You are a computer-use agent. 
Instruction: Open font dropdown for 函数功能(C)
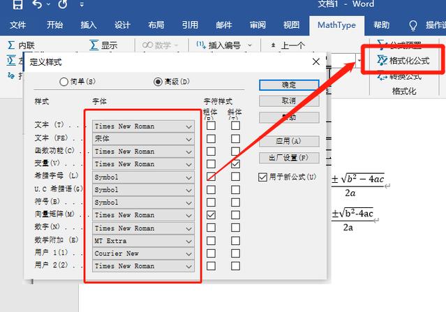(x=143, y=151)
